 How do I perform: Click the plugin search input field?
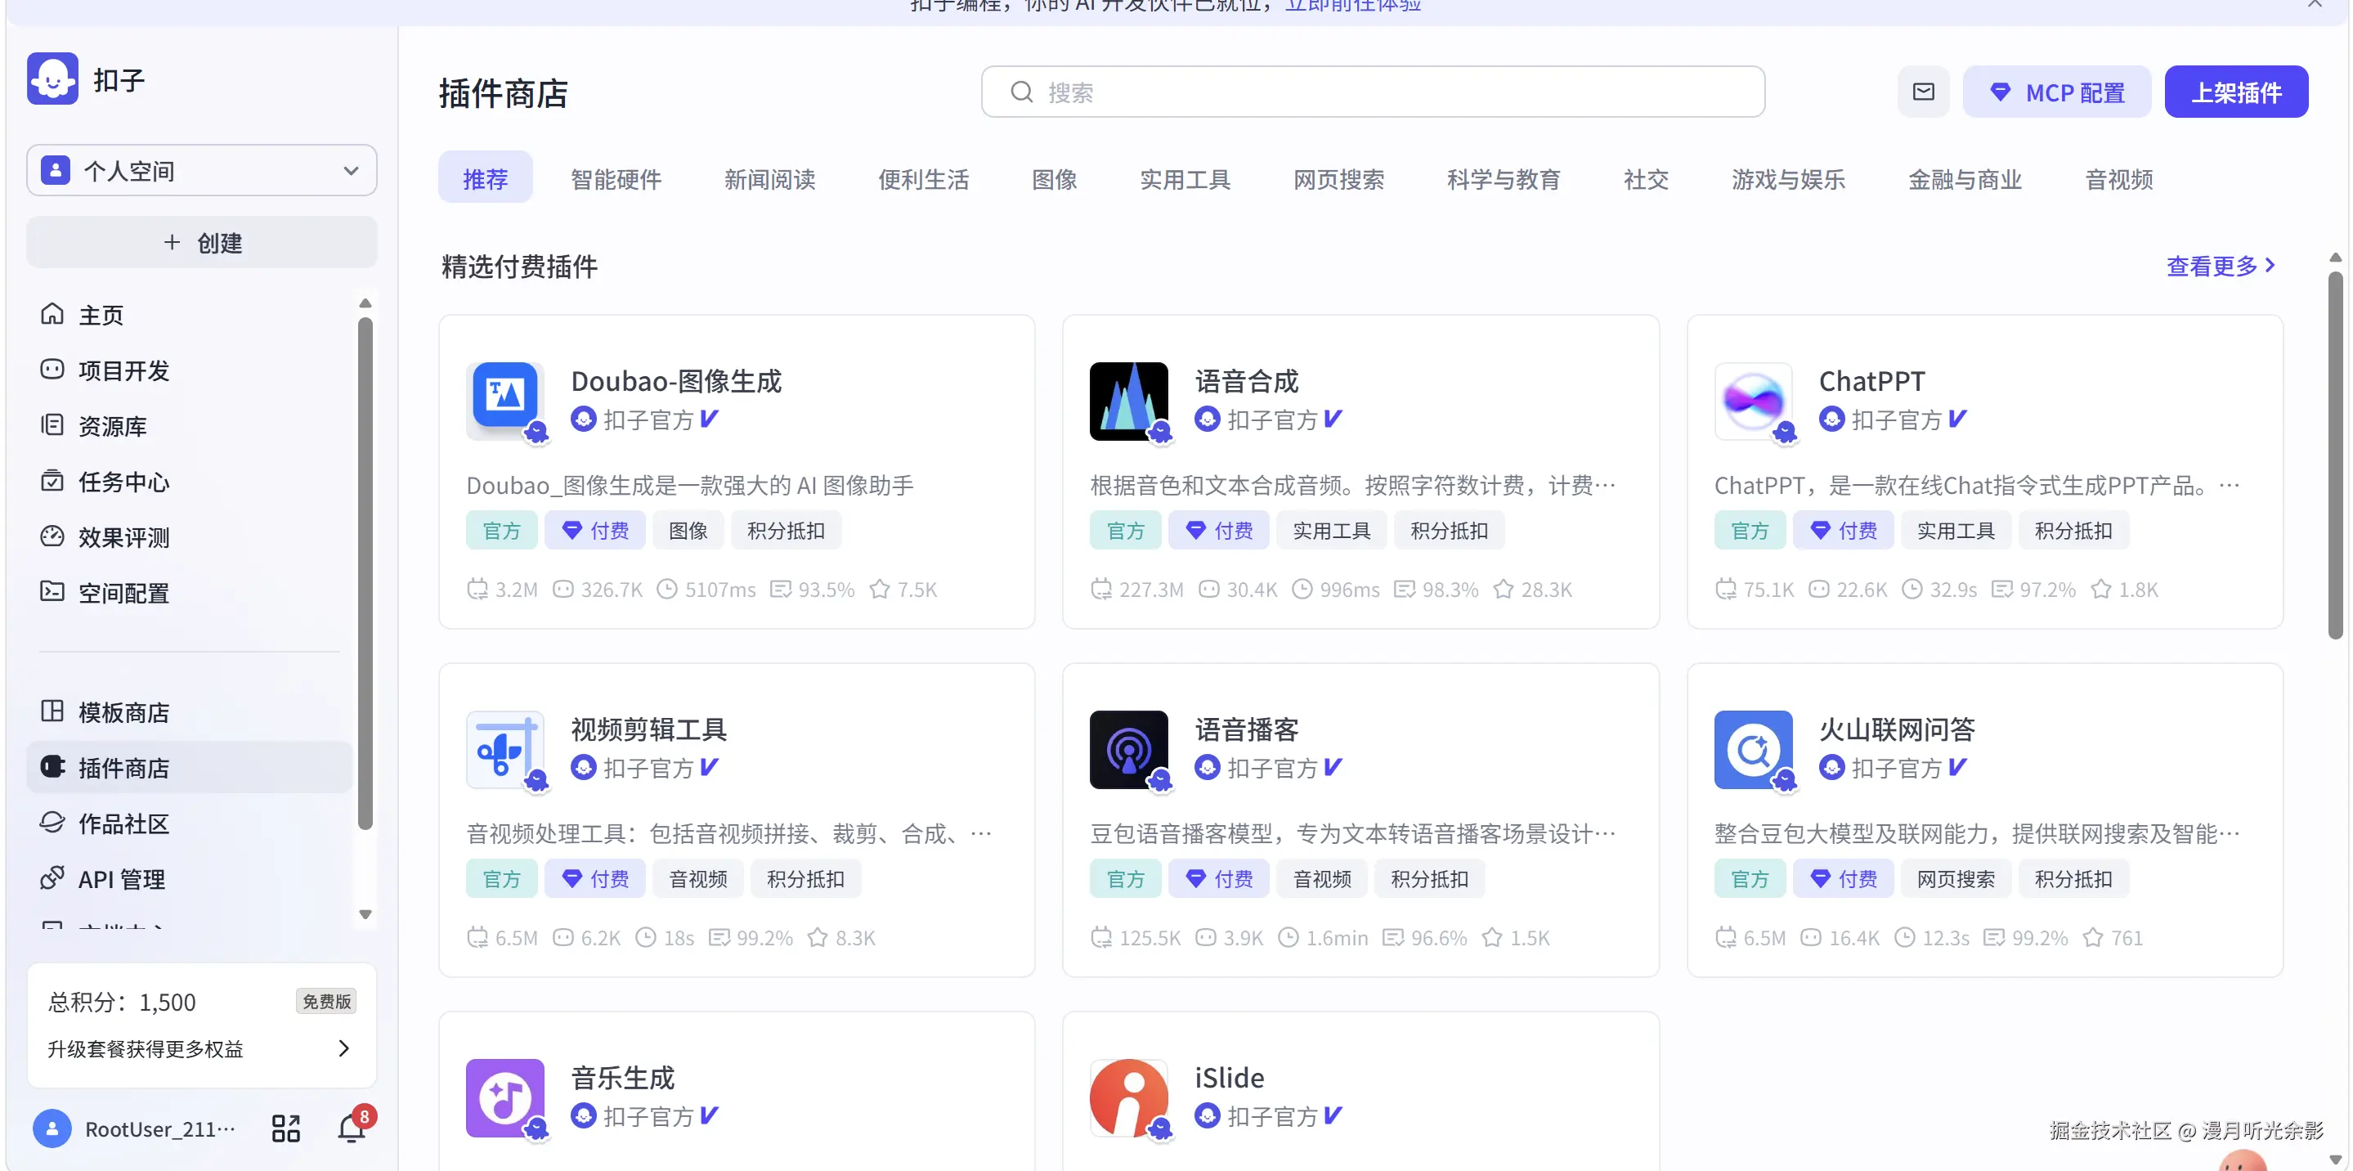pyautogui.click(x=1372, y=92)
